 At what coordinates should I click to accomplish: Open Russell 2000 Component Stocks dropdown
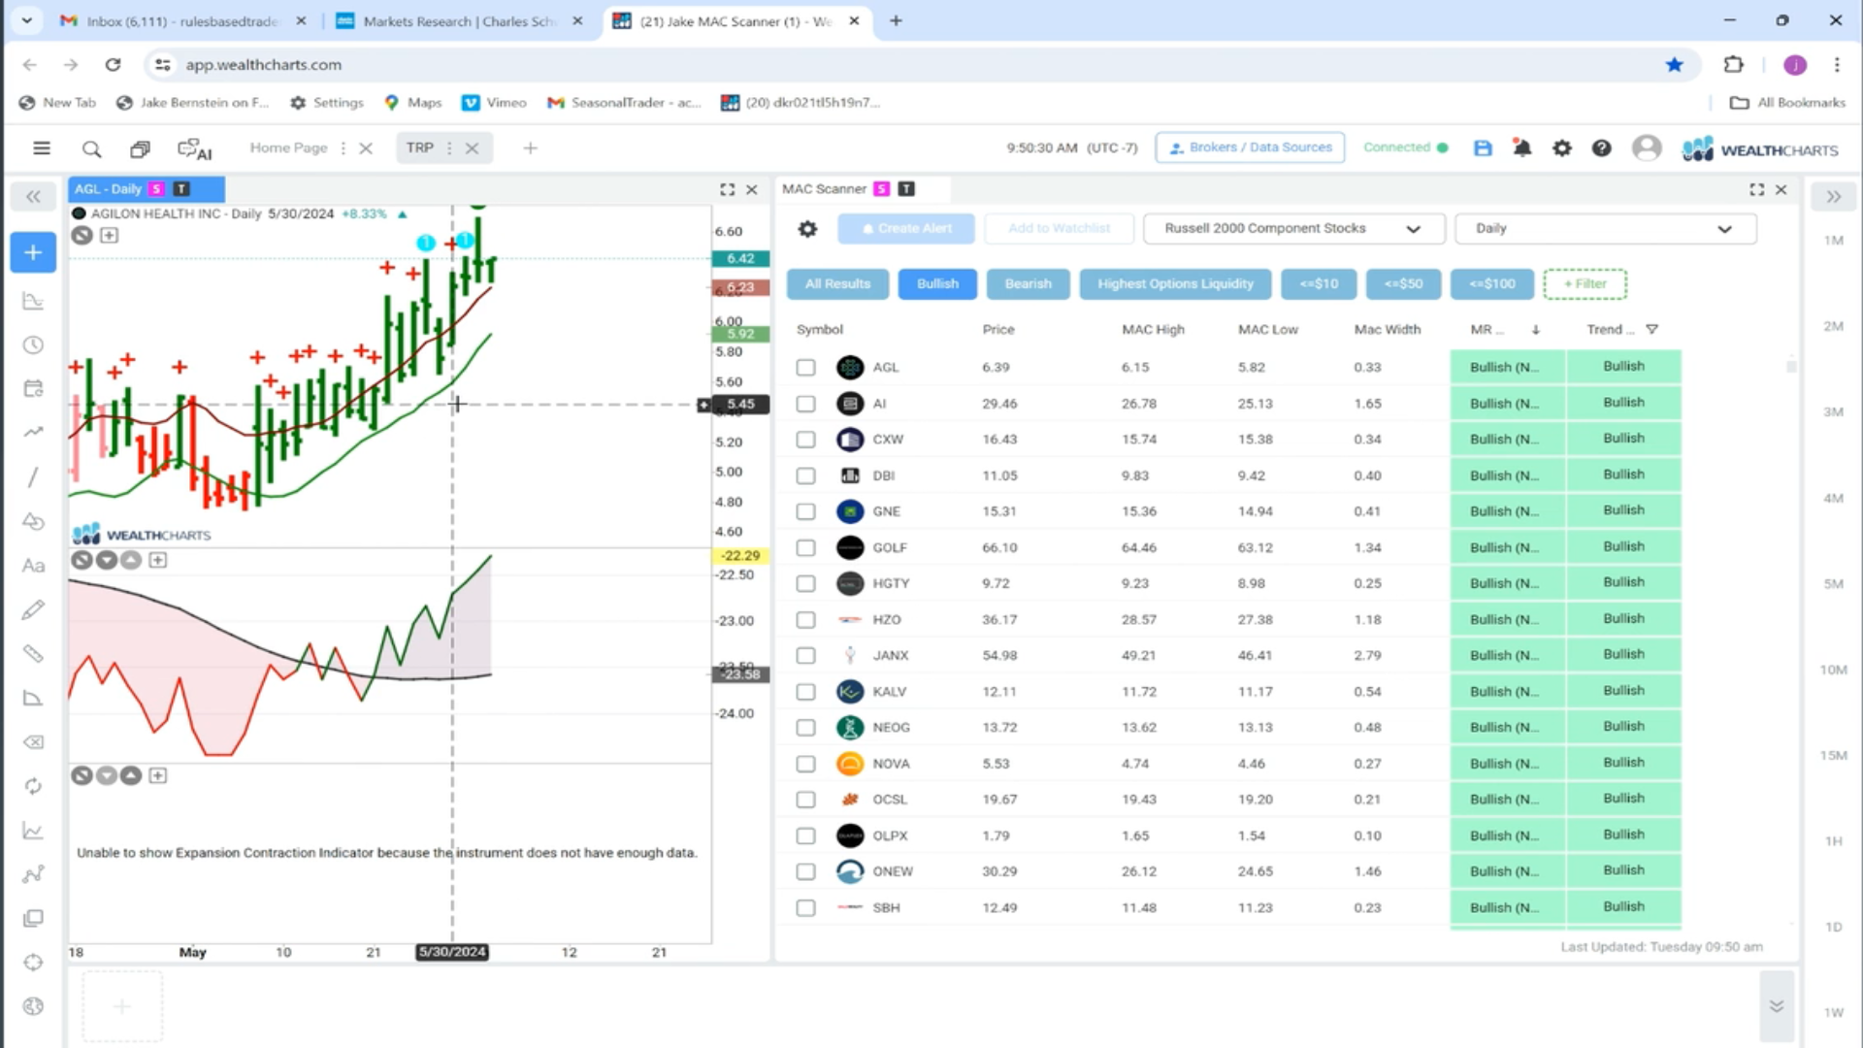click(x=1293, y=229)
